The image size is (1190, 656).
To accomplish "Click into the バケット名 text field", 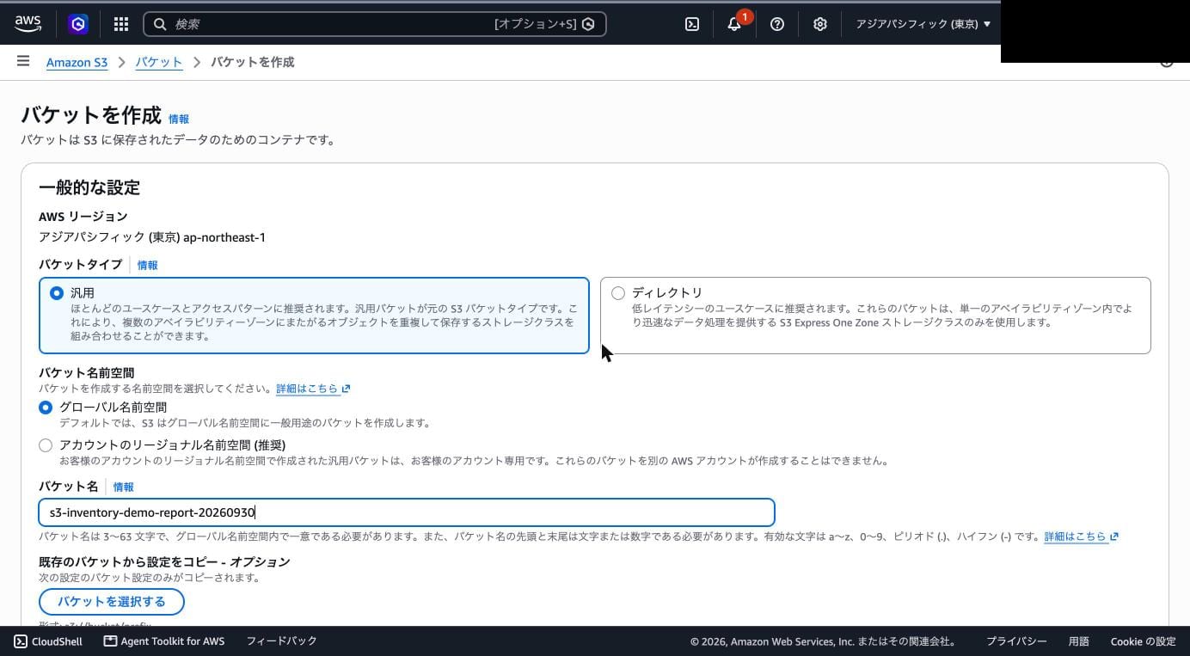I will [x=407, y=512].
